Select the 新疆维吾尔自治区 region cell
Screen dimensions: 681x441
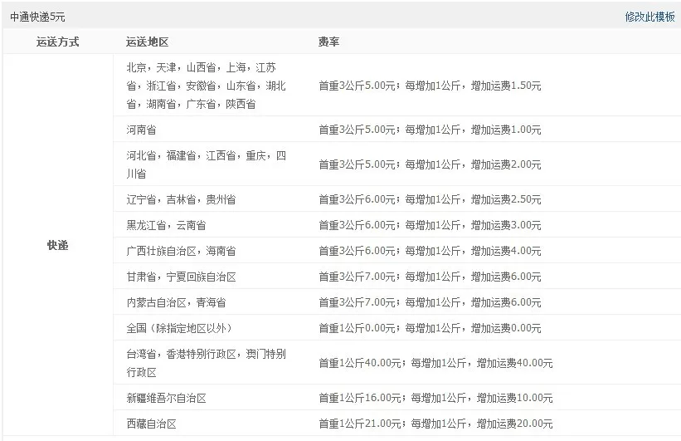tap(167, 398)
